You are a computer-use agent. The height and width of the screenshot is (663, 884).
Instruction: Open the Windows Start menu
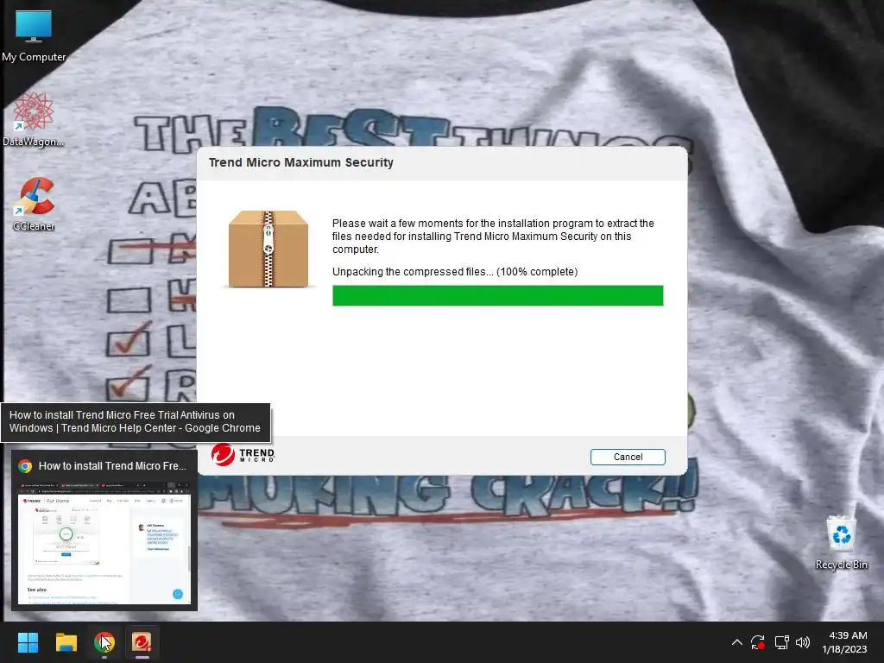[x=28, y=642]
